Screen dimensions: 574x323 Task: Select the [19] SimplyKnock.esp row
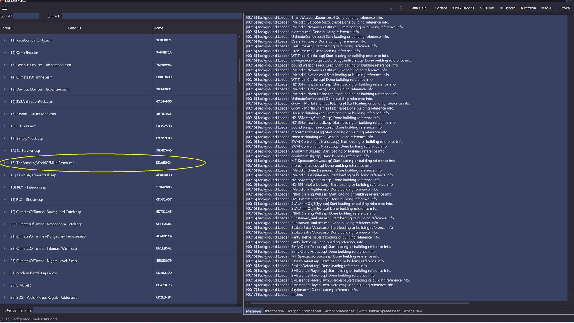[x=118, y=138]
